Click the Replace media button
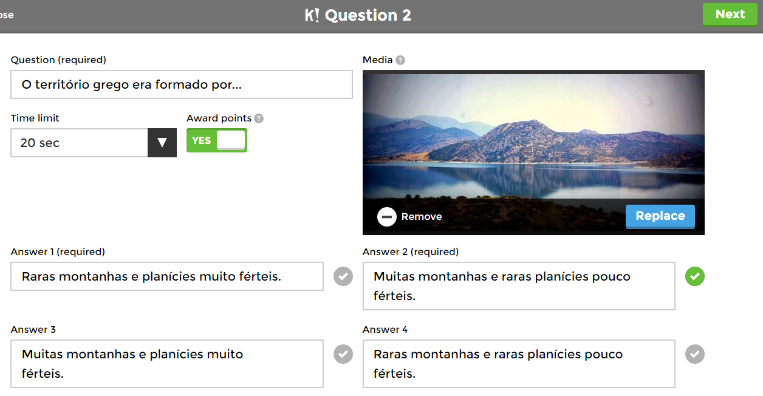763x396 pixels. coord(660,216)
